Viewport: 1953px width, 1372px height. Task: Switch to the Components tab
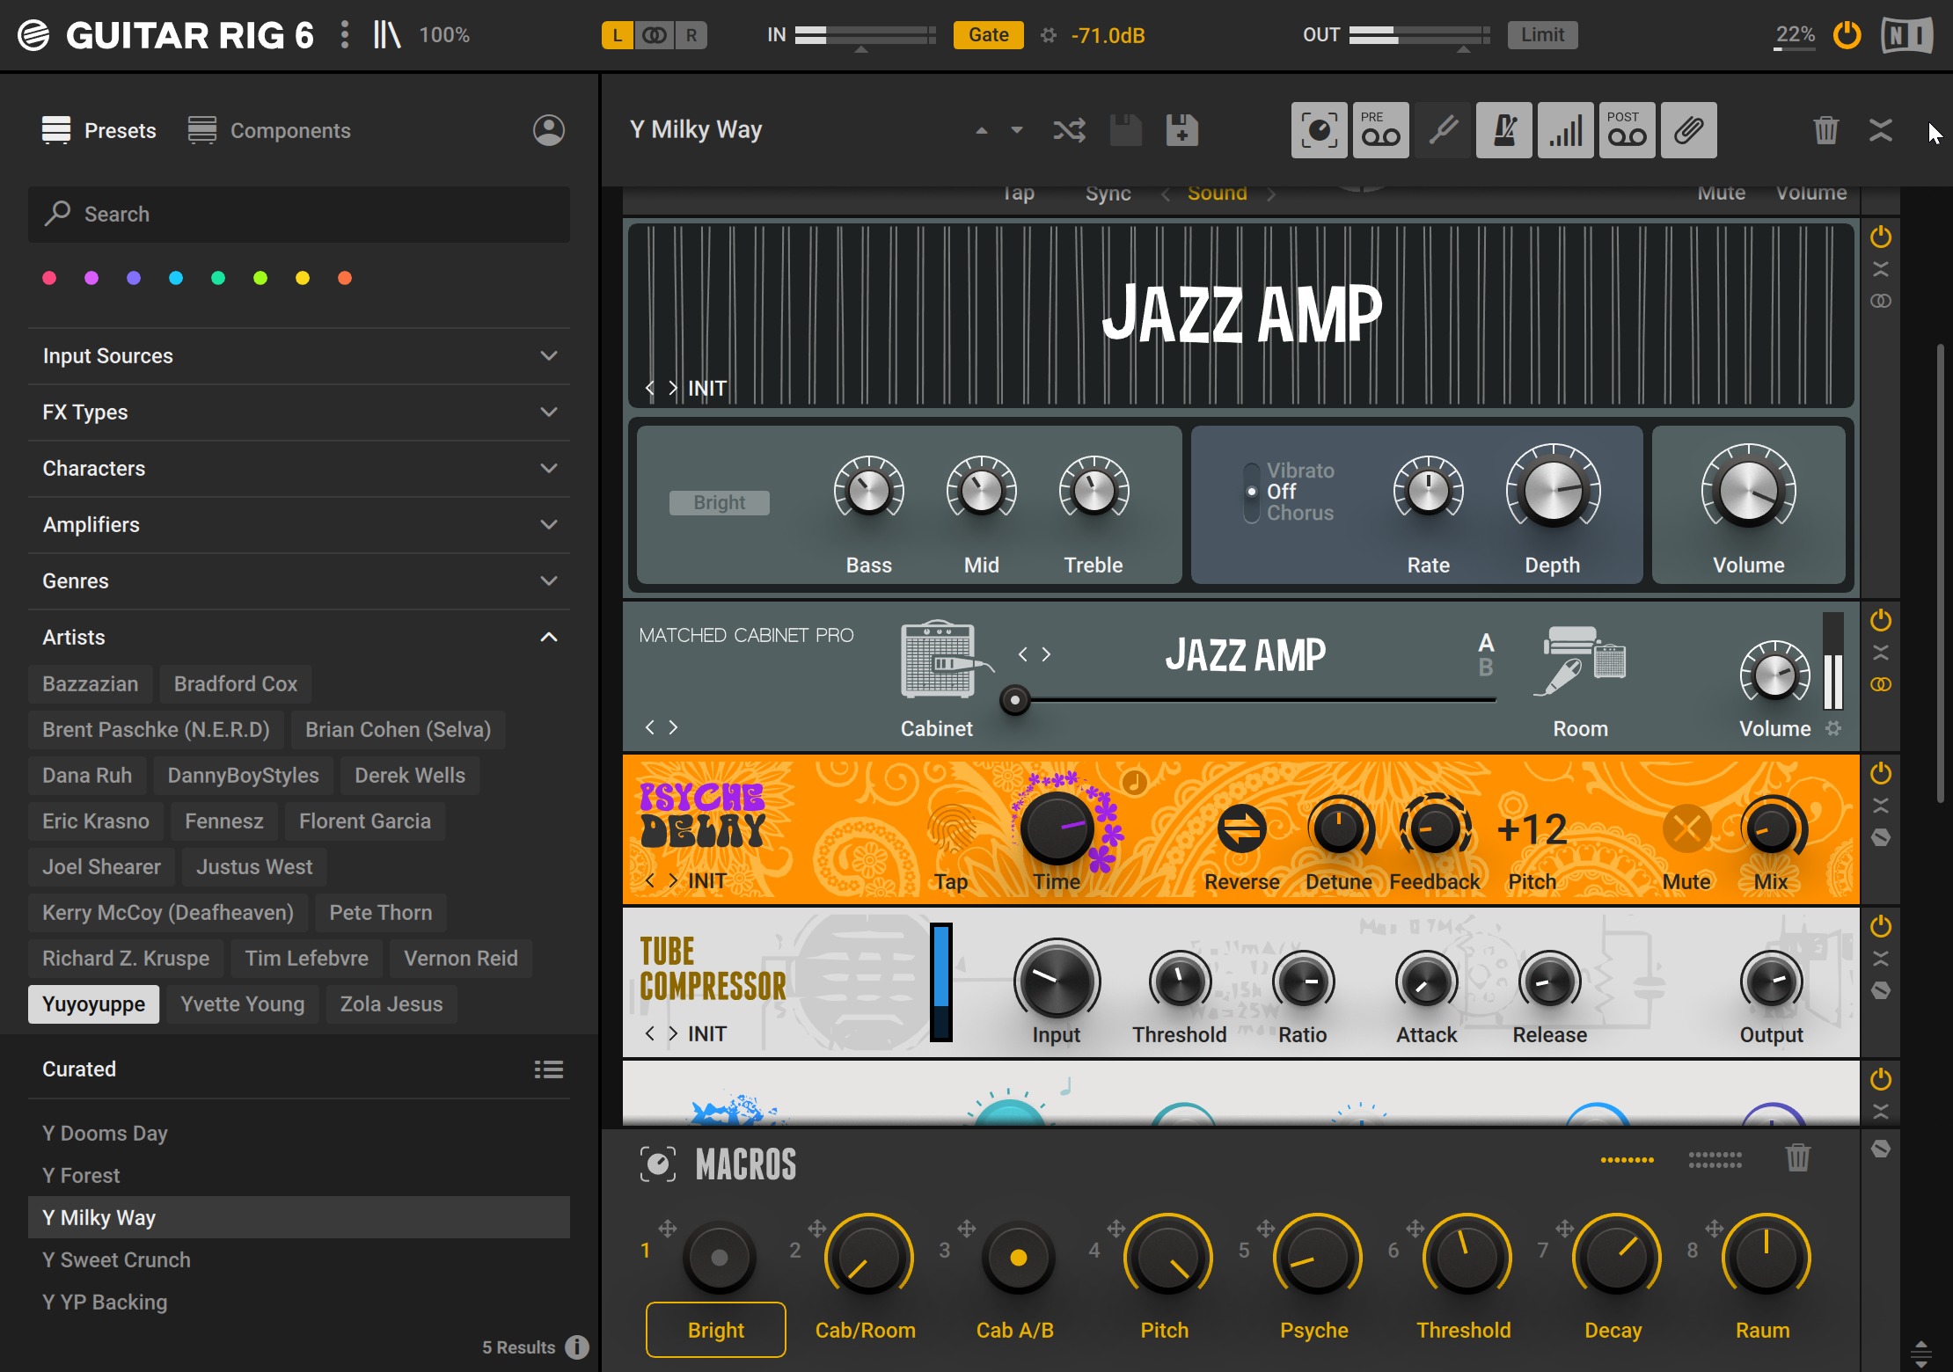pos(269,130)
